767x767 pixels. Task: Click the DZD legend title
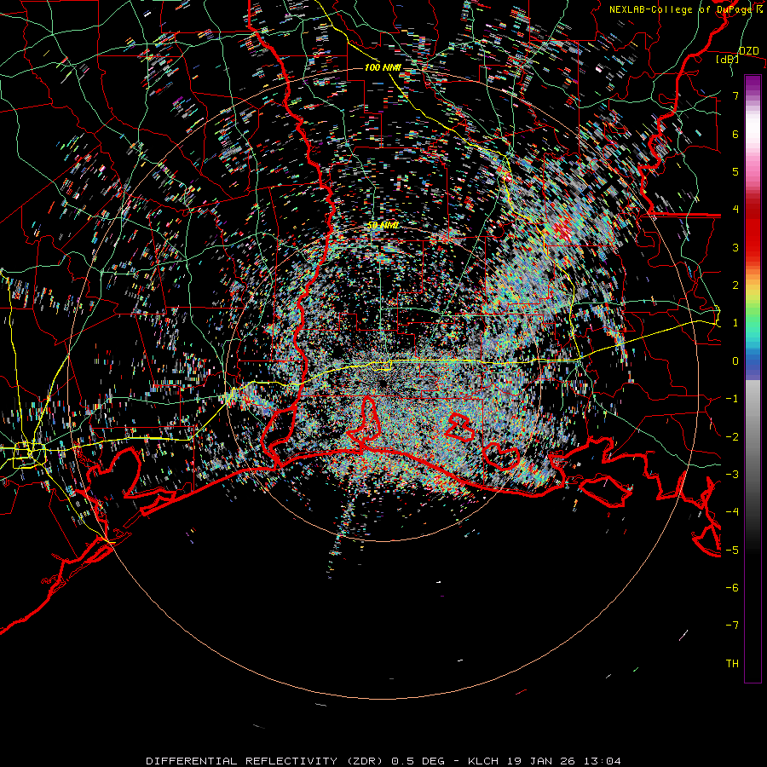click(748, 51)
